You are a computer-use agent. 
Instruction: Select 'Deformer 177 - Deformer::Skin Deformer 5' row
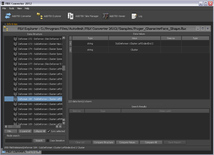(x=33, y=64)
